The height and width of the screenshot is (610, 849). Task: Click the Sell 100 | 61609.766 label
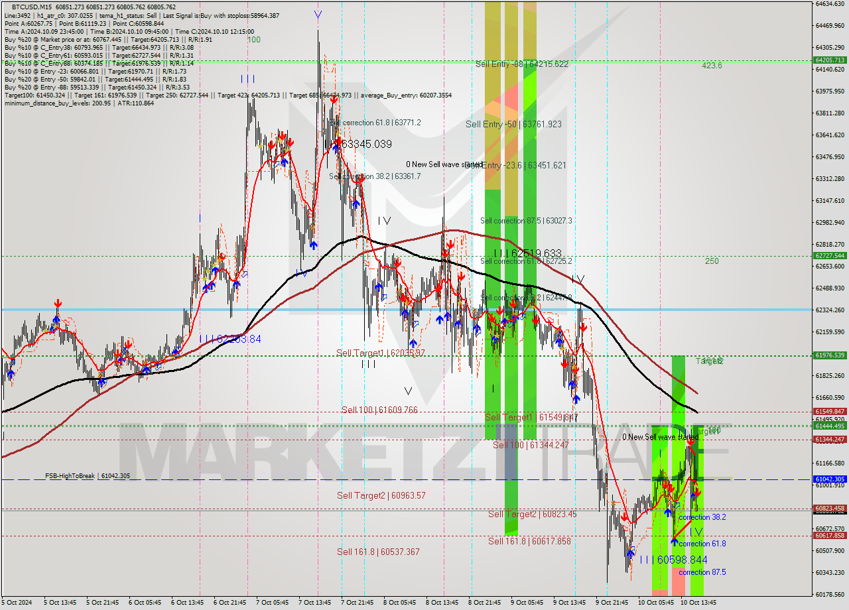coord(379,410)
